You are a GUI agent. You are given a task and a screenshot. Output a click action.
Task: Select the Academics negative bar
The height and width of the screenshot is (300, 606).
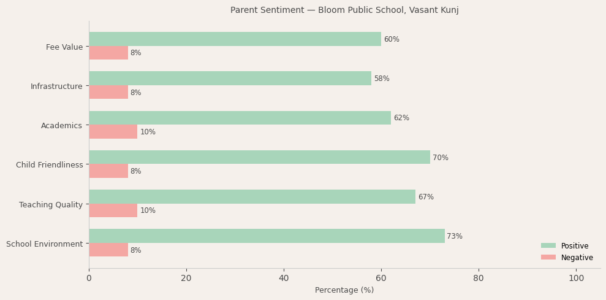point(113,132)
